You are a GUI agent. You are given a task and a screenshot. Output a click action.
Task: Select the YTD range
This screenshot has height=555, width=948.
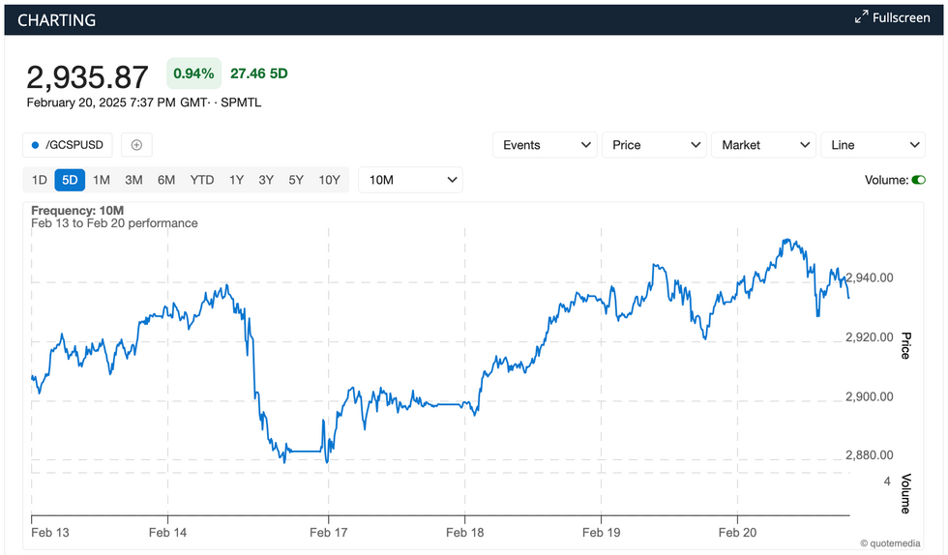tap(202, 180)
